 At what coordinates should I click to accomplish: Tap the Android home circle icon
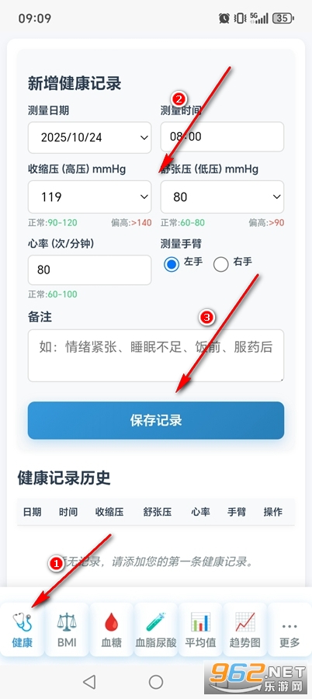156,681
